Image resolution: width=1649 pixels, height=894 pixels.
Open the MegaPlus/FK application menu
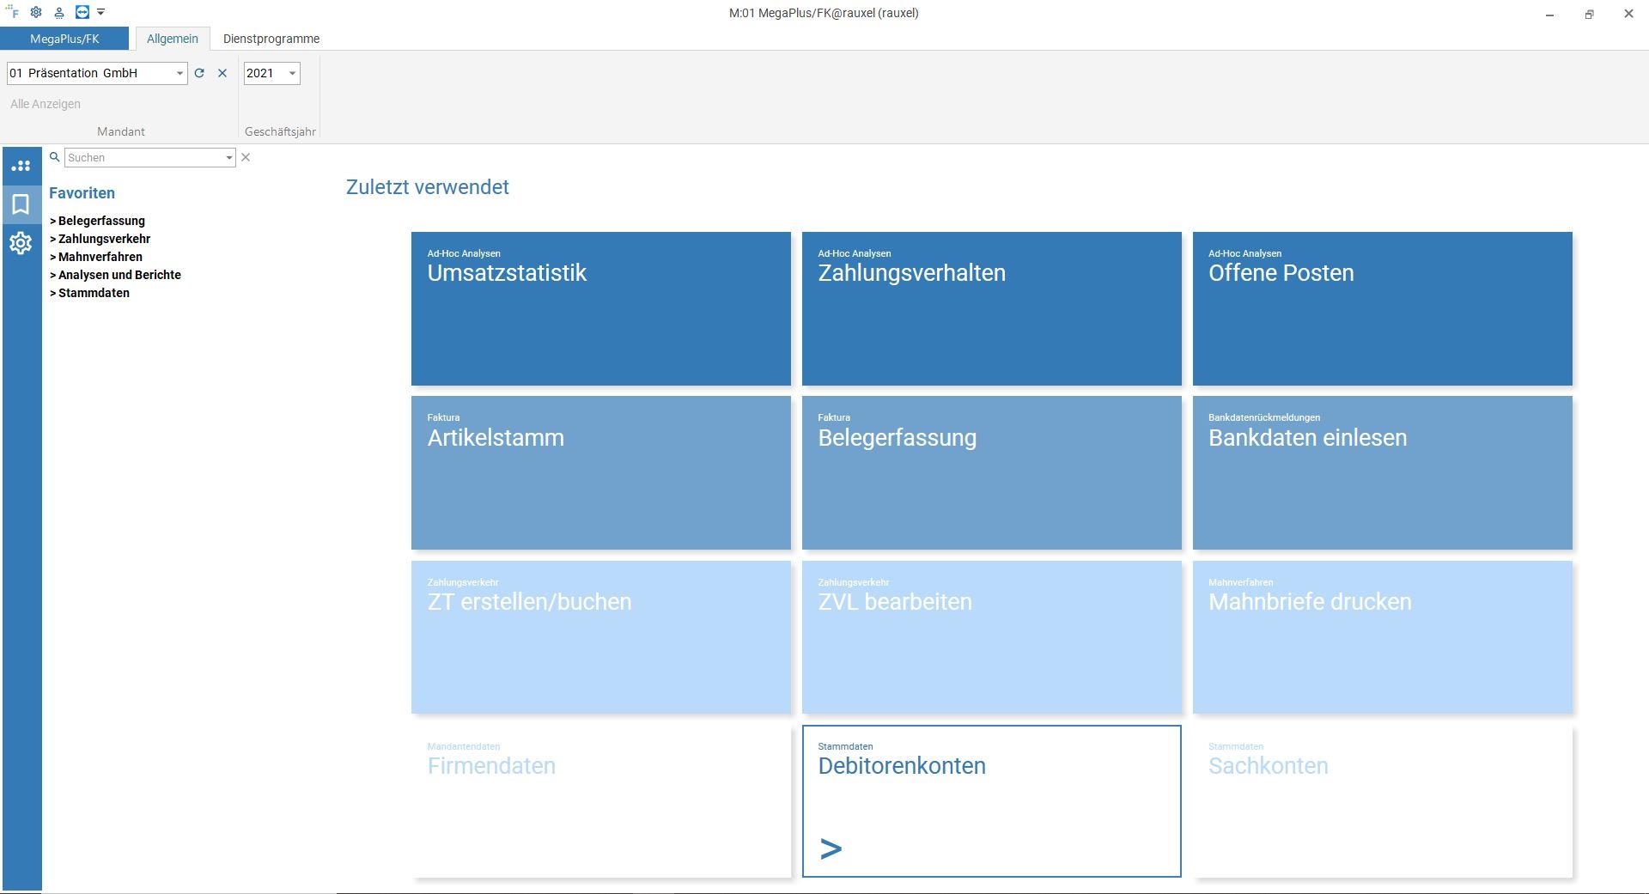click(x=64, y=39)
